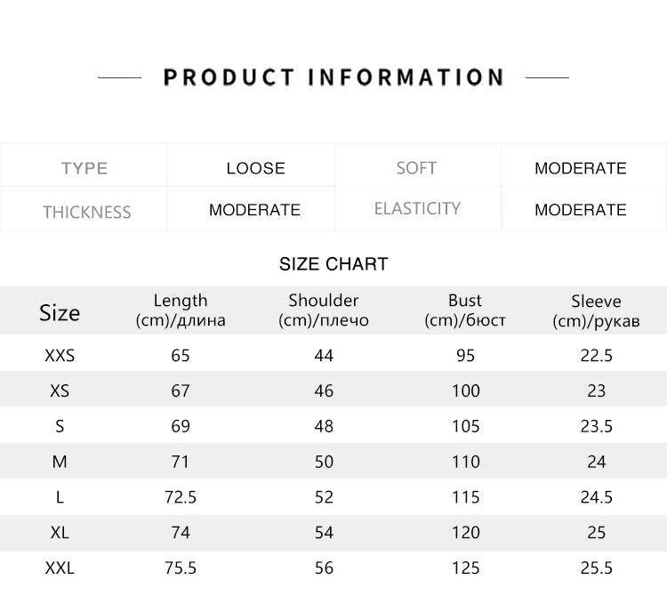Select the Shoulder (cm) column header
Image resolution: width=667 pixels, height=596 pixels.
click(x=324, y=310)
